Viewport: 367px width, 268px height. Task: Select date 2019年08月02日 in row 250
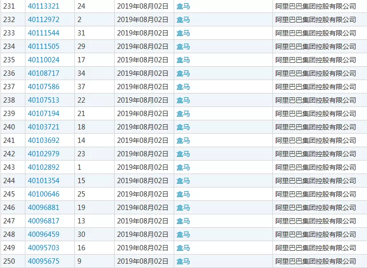(142, 261)
